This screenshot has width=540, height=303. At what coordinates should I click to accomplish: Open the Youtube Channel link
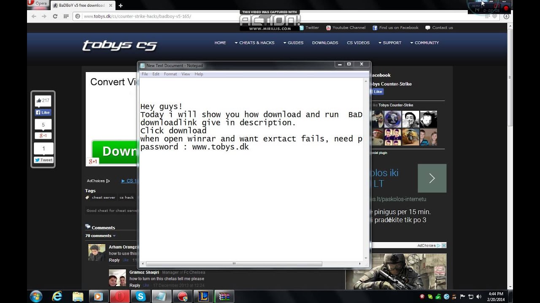[x=346, y=28]
